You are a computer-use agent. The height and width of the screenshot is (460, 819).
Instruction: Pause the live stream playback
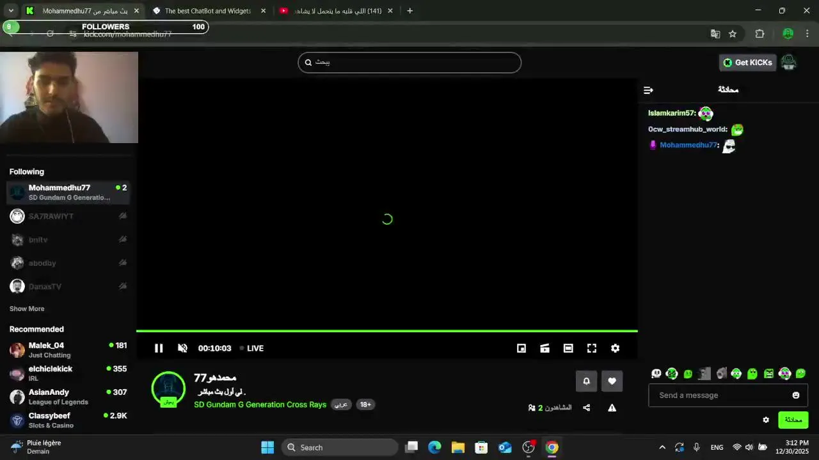[159, 348]
